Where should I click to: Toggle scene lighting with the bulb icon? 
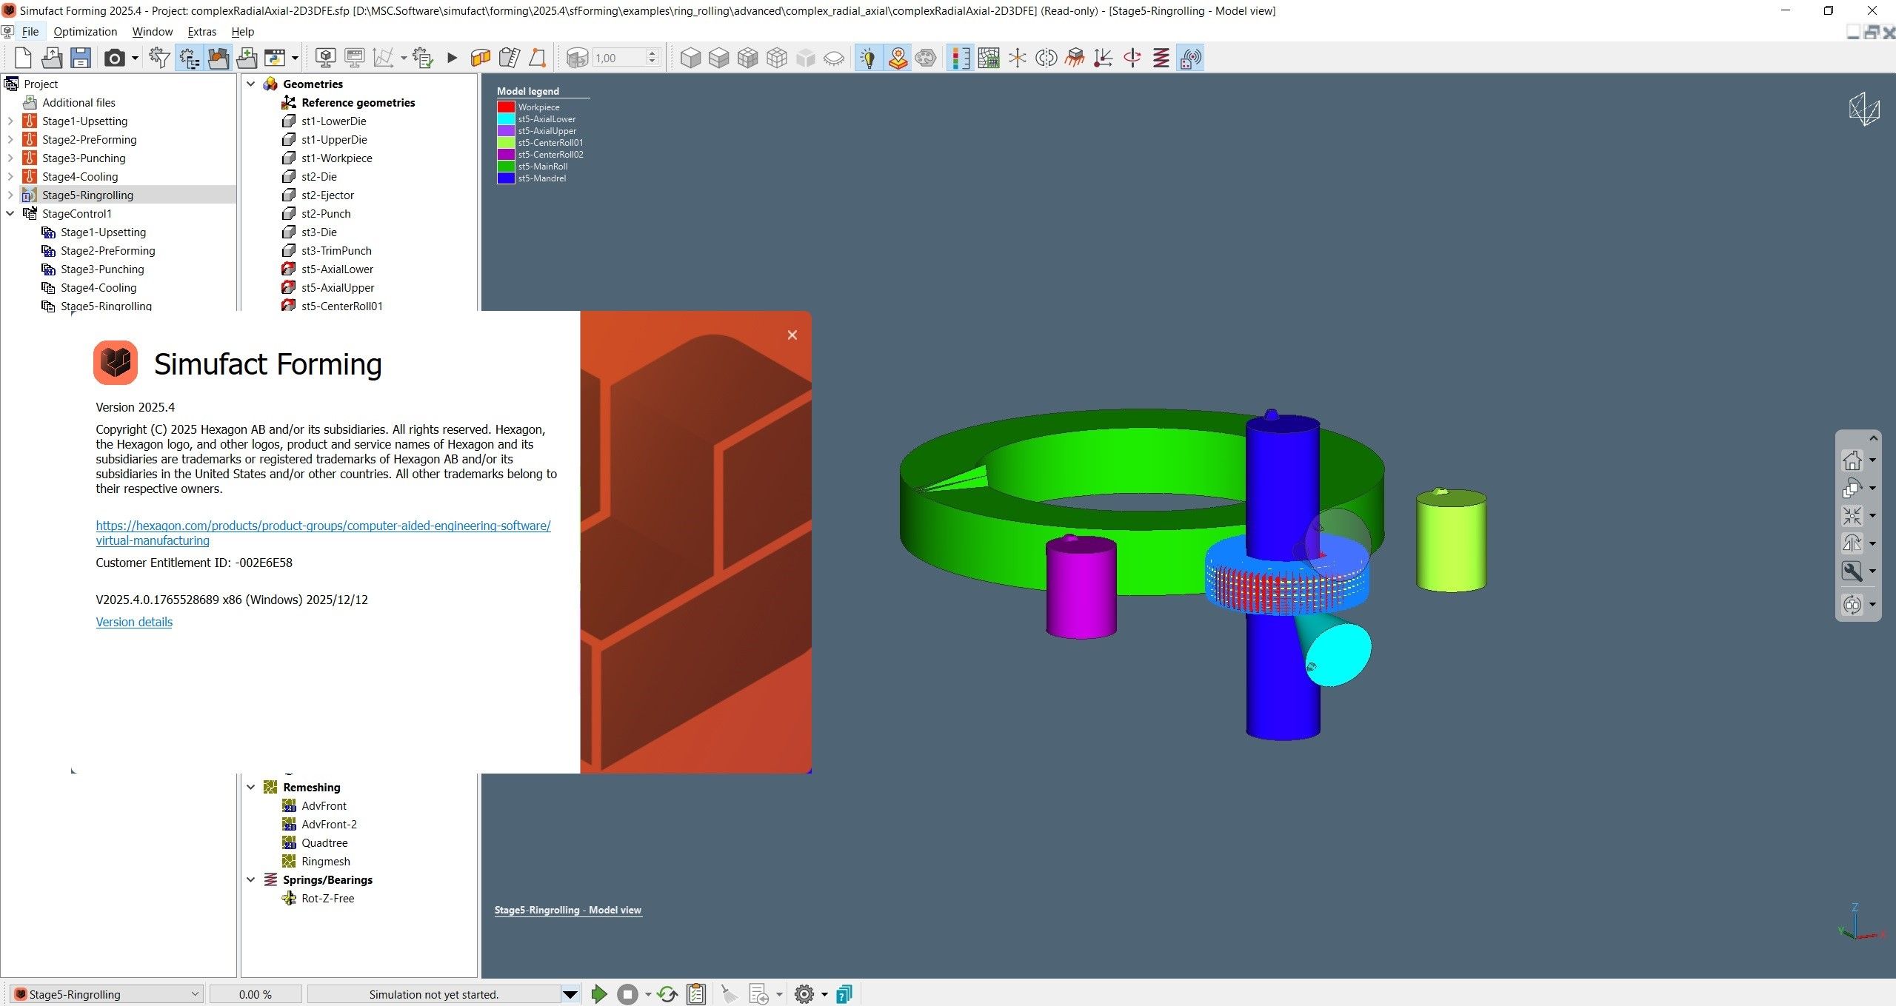pyautogui.click(x=868, y=57)
